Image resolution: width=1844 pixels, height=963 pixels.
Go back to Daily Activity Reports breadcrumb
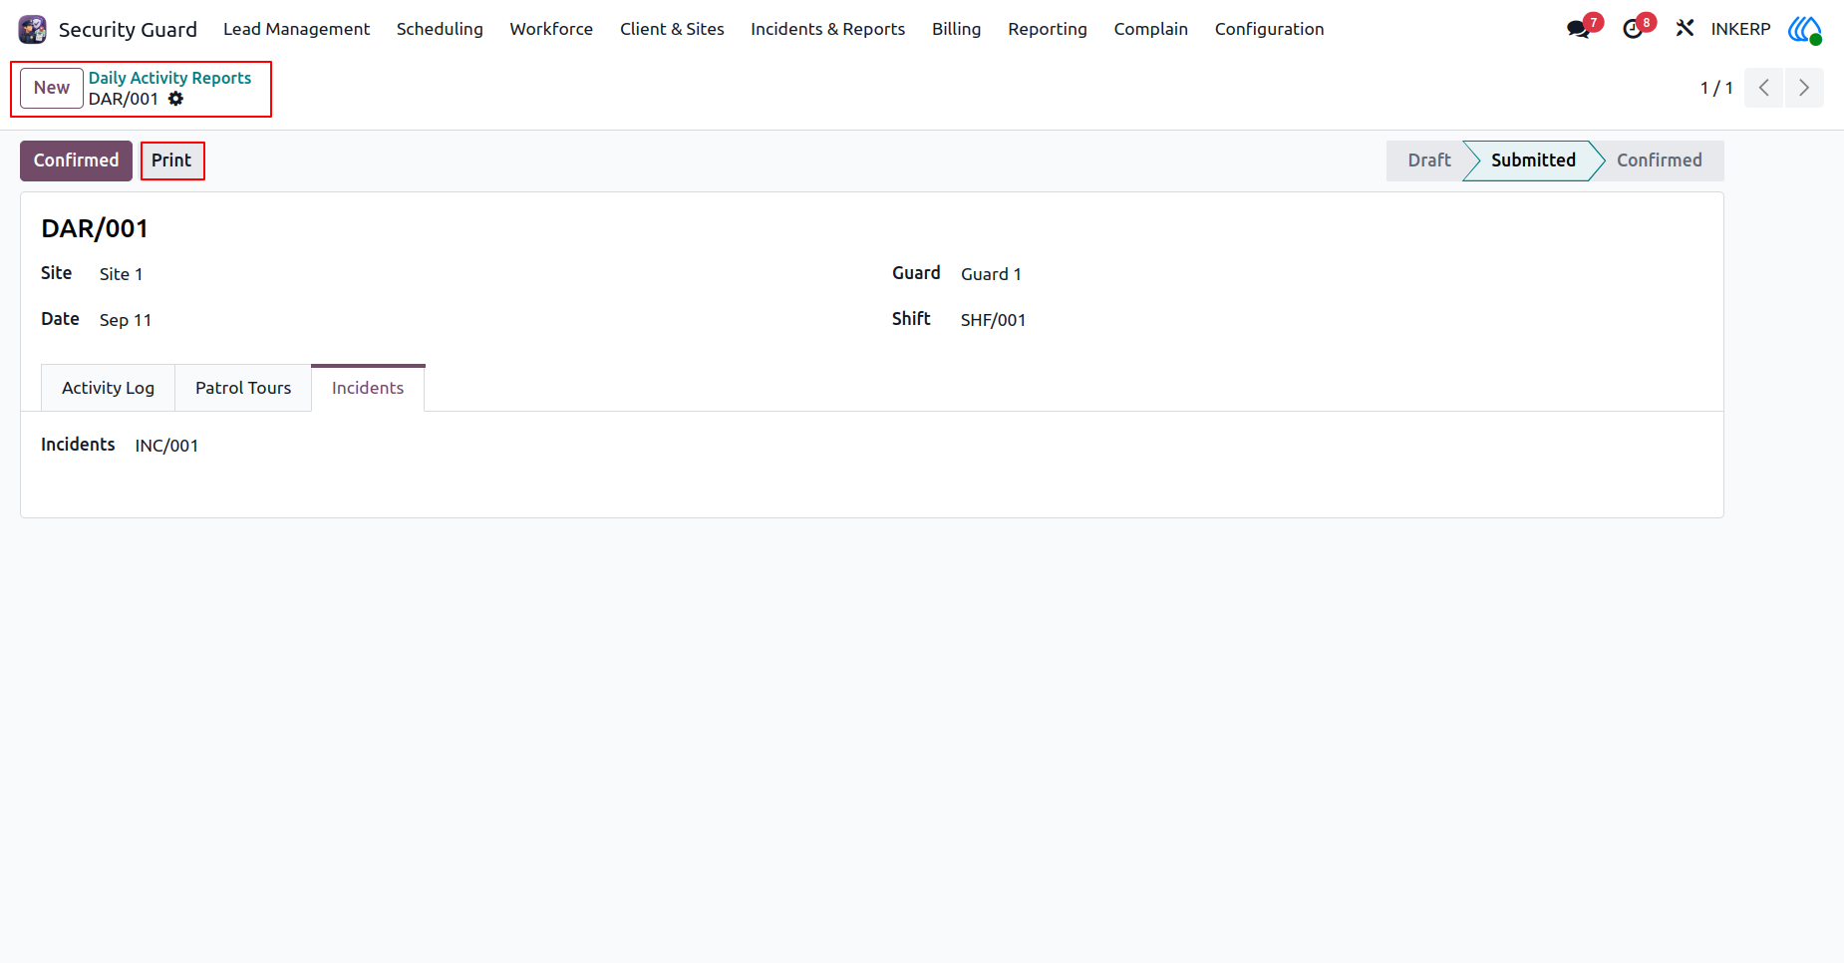pos(169,78)
